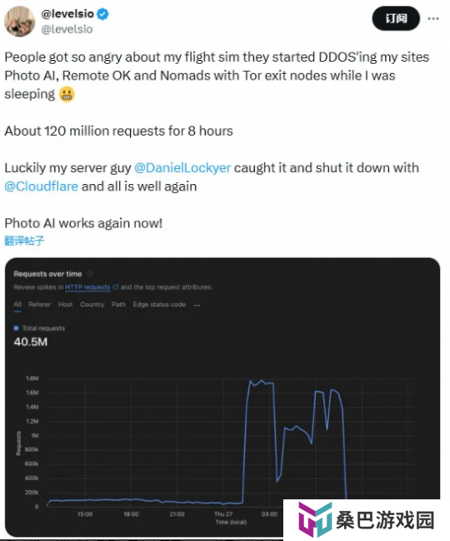
Task: Select the All tab
Action: click(x=17, y=305)
